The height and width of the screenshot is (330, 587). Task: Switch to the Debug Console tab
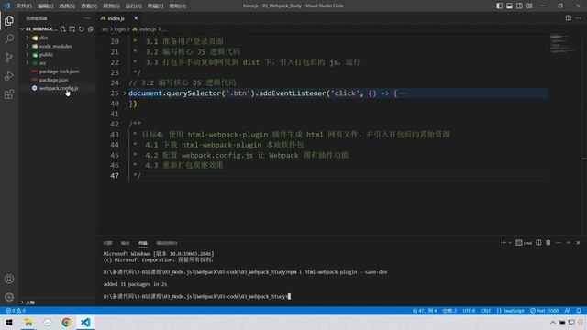pos(167,243)
